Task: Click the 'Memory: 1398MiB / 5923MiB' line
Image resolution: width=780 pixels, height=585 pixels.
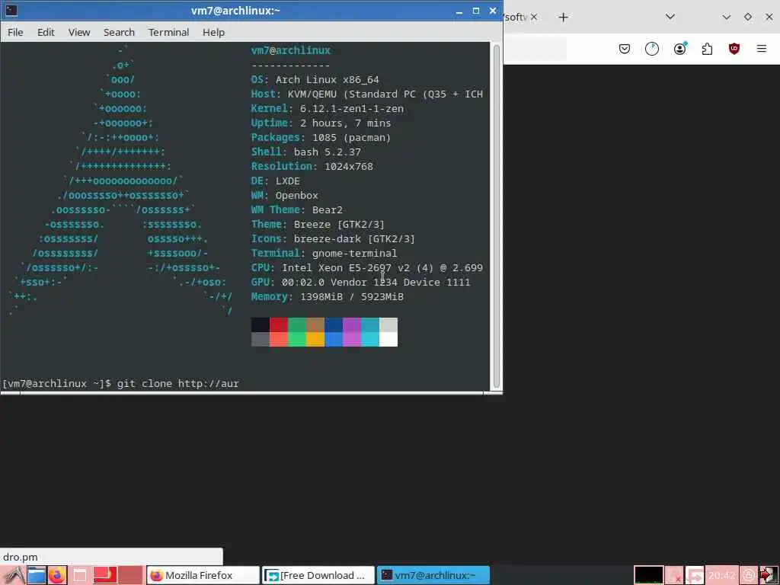Action: point(328,296)
